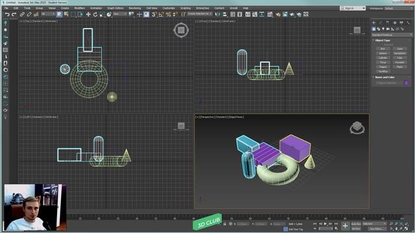Choose the Select and Scale tool
The width and height of the screenshot is (415, 233).
click(102, 14)
